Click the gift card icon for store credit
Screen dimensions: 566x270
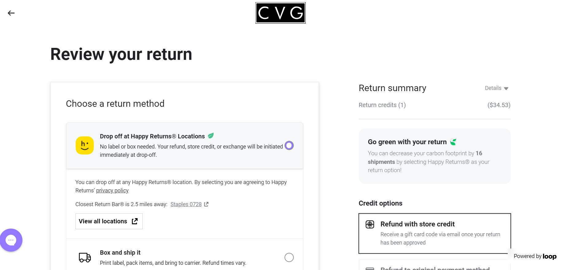(370, 224)
